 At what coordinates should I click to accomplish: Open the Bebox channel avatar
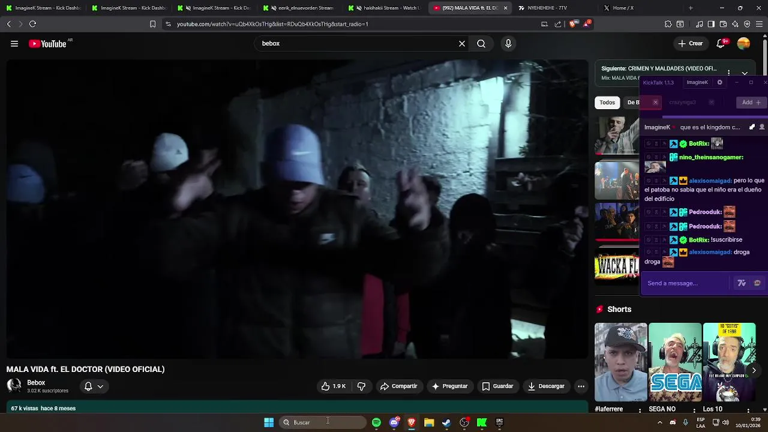[x=14, y=386]
